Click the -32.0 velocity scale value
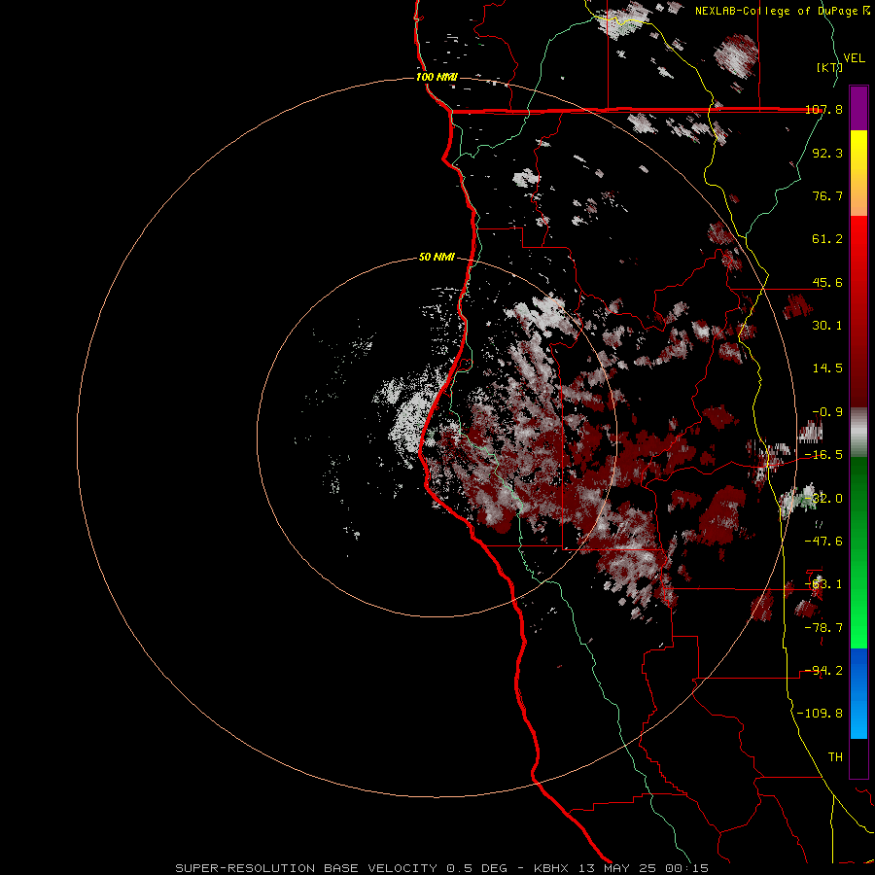This screenshot has height=875, width=875. (x=824, y=499)
